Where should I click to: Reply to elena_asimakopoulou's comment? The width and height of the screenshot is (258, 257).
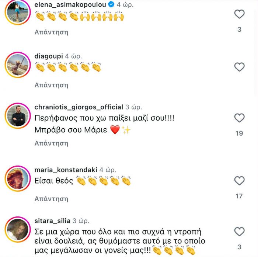click(x=51, y=32)
